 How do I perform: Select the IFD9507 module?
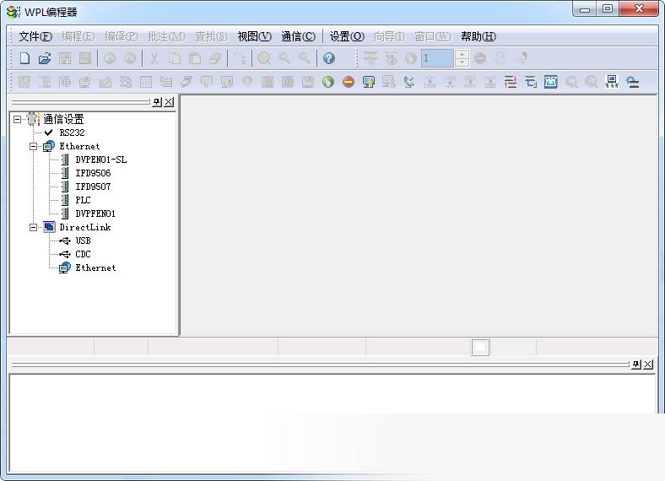point(93,186)
